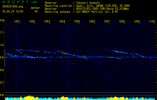The height and width of the screenshot is (100, 157).
Task: Click the 1056 time marker
Action: pos(92,21)
